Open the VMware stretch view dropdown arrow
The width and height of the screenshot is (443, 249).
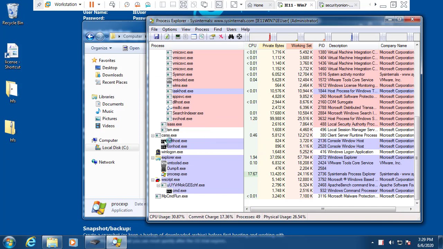coord(241,4)
